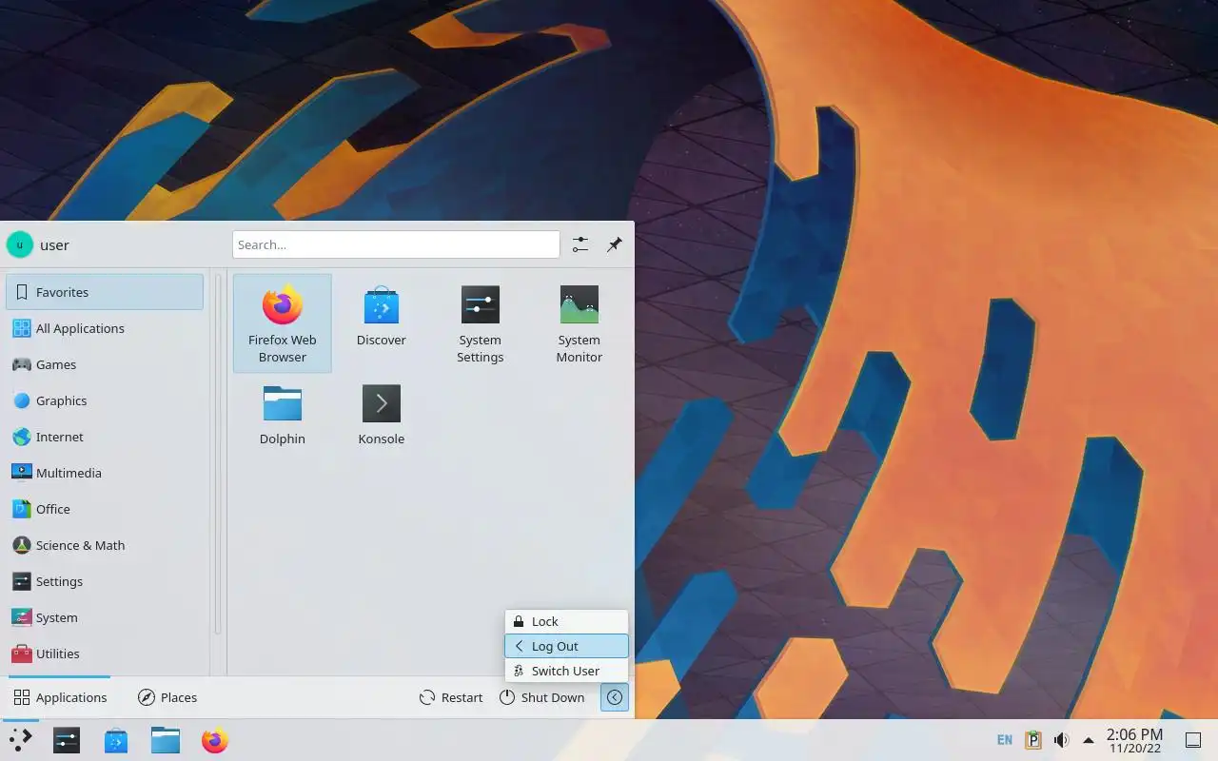Launch System Monitor from favorites
The height and width of the screenshot is (761, 1218).
pos(580,323)
